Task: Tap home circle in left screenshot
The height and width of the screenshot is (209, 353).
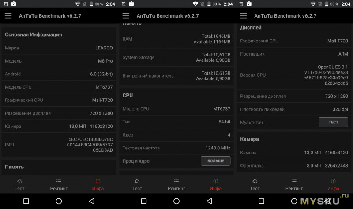Action: pyautogui.click(x=59, y=201)
